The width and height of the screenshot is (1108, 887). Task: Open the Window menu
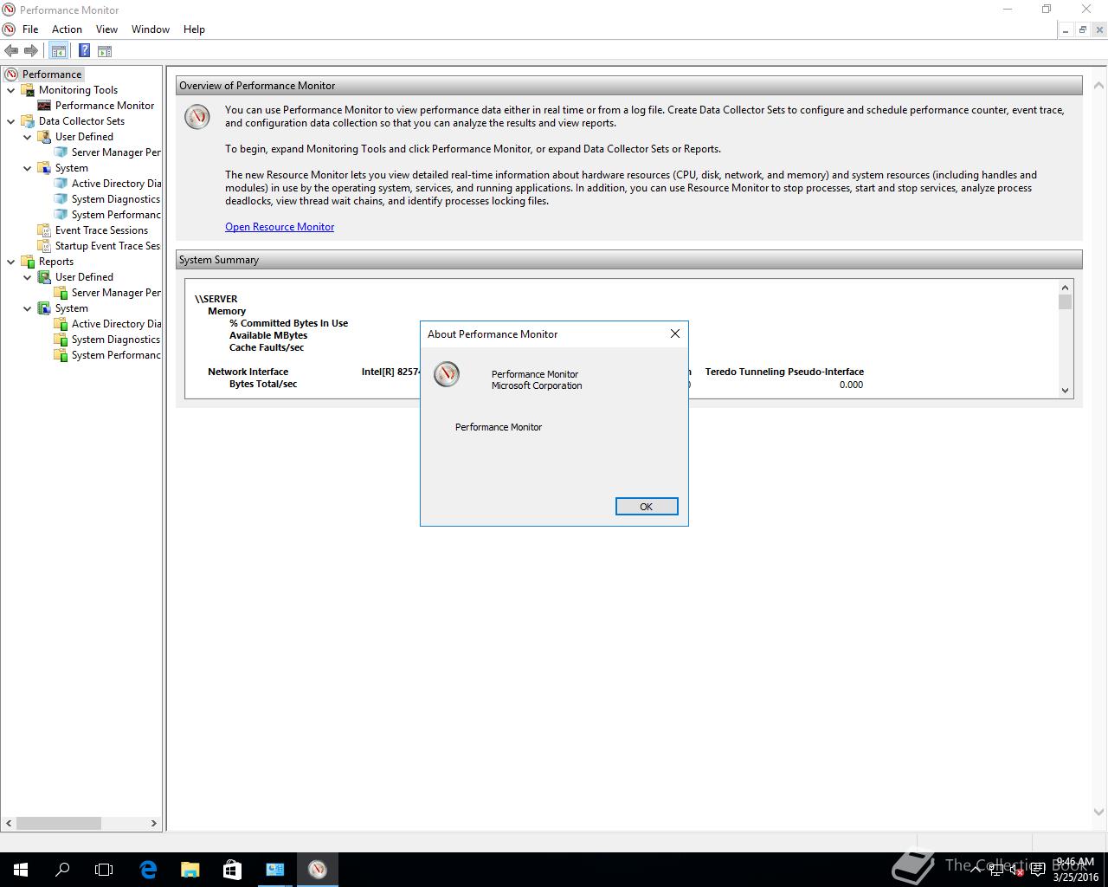150,29
